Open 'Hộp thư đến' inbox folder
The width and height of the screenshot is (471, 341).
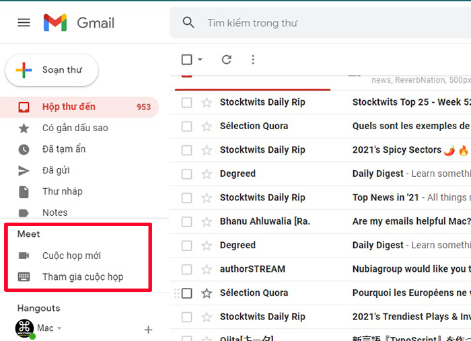[79, 107]
